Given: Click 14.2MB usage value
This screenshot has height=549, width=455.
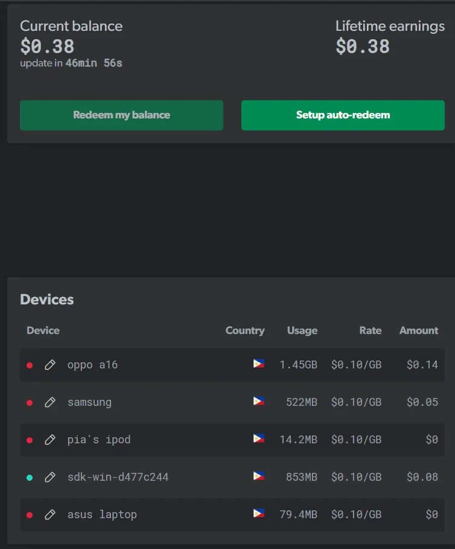Looking at the screenshot, I should point(298,440).
